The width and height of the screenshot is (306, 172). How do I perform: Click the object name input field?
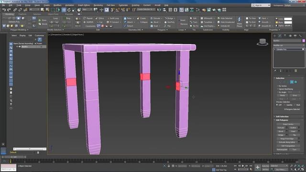[287, 41]
